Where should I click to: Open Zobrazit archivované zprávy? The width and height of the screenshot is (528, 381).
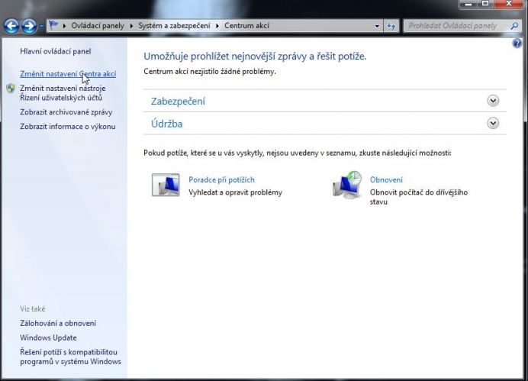tap(66, 112)
